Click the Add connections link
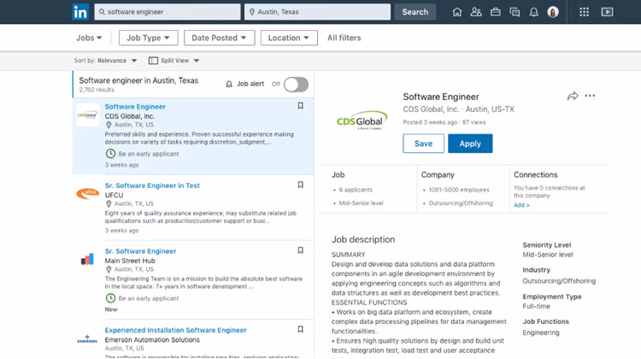This screenshot has height=359, width=641. (521, 205)
